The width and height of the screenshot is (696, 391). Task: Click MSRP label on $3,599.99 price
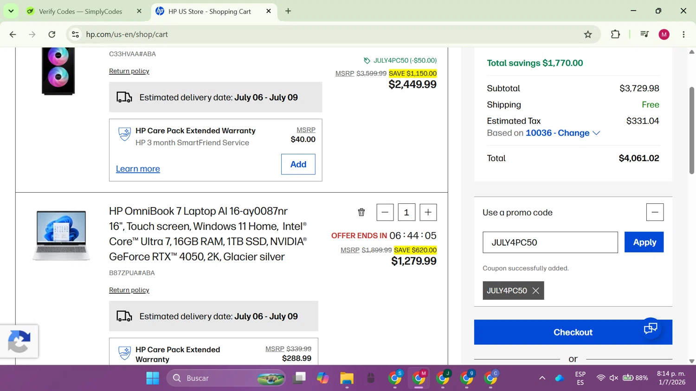(x=345, y=73)
